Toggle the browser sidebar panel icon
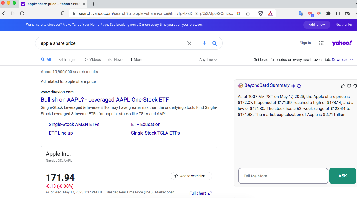Screen dimensions: 357x198 click(x=338, y=13)
